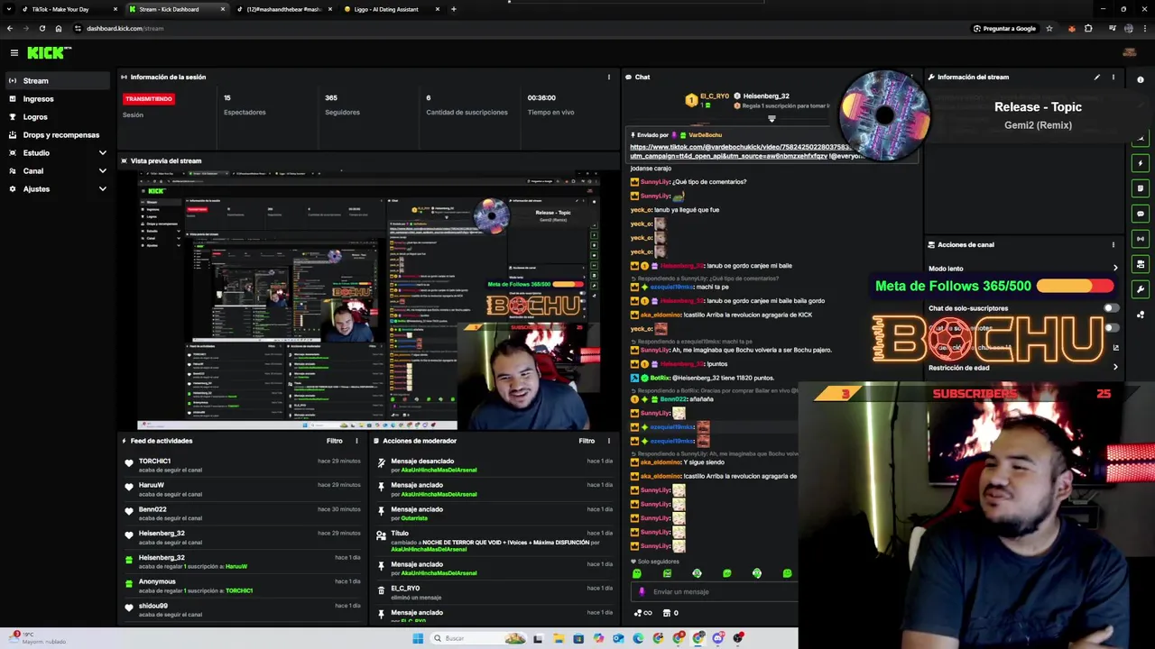Click AkaUnHinchaMasDelArsenal under Mensaje desanclado

coord(439,470)
